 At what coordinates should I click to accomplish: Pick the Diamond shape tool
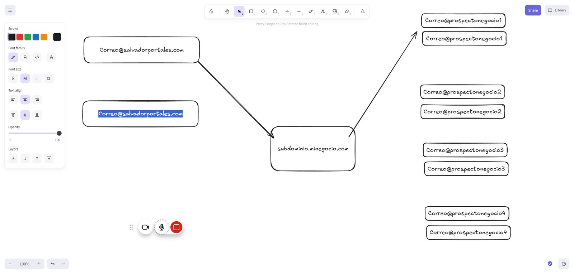click(263, 11)
